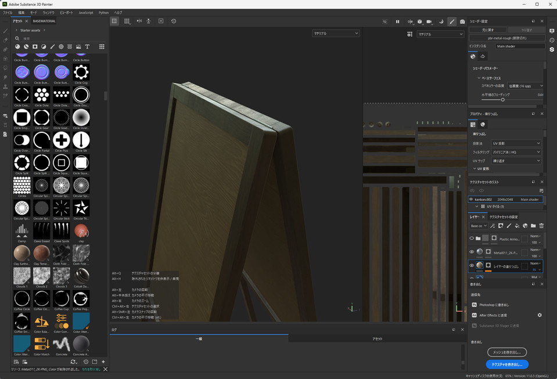The height and width of the screenshot is (379, 557).
Task: Click the delete layer trash icon
Action: click(x=541, y=226)
